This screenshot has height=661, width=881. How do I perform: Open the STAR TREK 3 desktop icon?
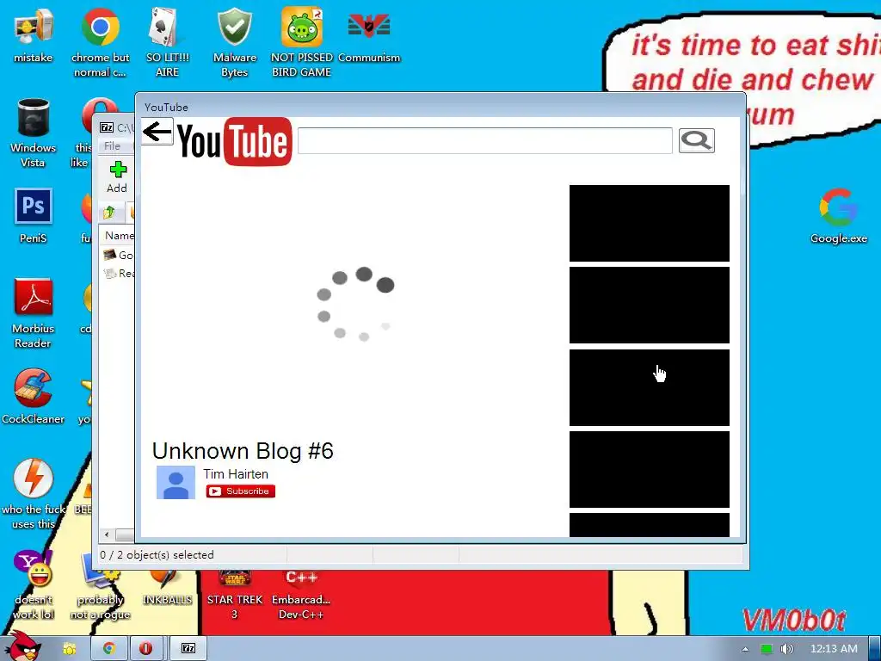pos(234,593)
